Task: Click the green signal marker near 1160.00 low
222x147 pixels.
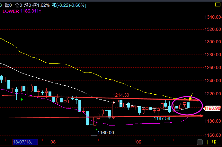Action: click(96, 129)
